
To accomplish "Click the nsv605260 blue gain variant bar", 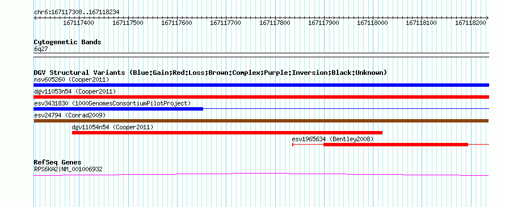I will (261, 85).
